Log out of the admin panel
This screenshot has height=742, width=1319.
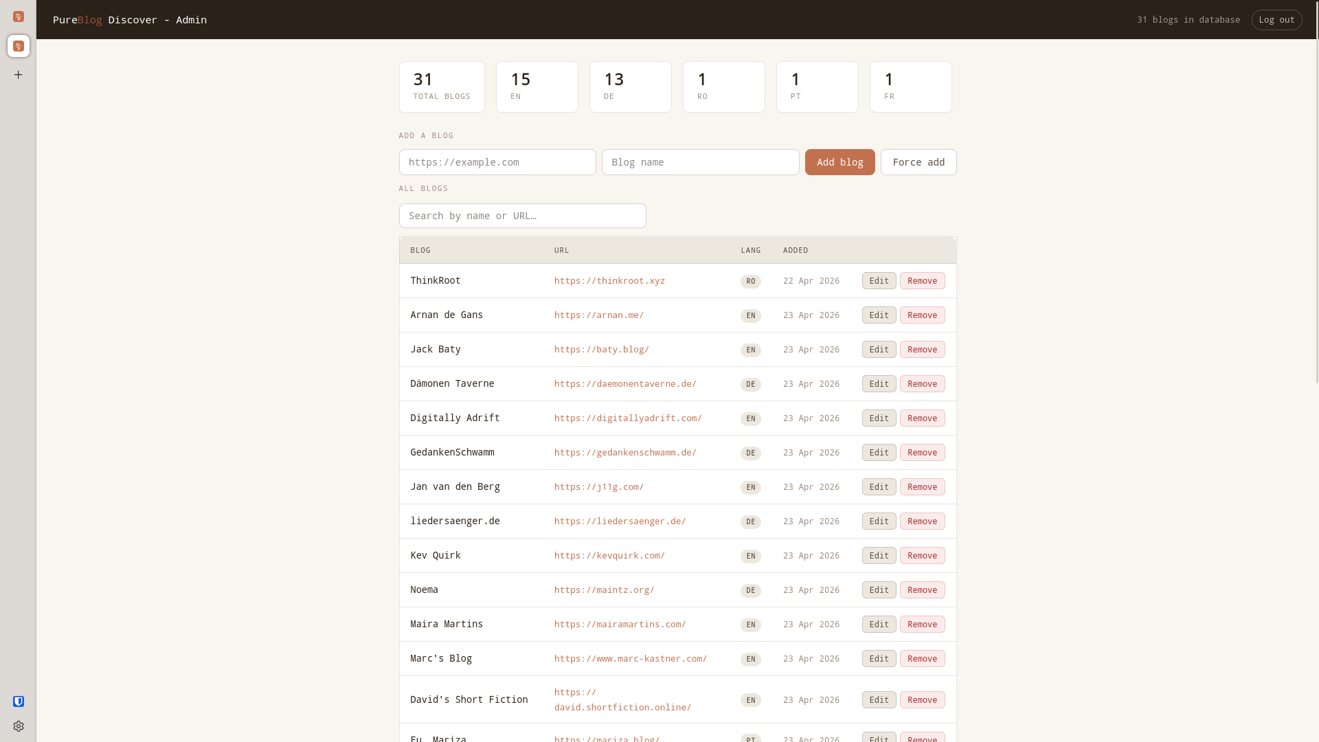coord(1277,19)
